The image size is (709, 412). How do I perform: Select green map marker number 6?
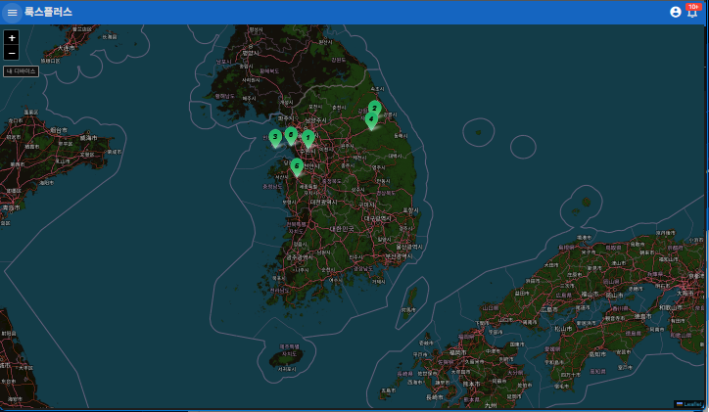click(x=291, y=134)
